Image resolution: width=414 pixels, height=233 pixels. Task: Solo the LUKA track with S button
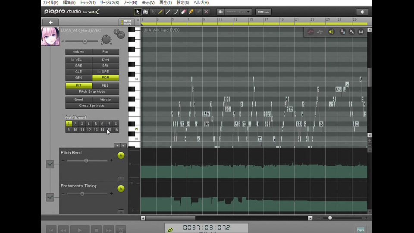click(x=116, y=31)
